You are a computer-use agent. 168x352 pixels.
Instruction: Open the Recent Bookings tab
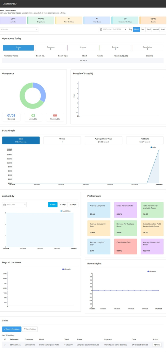pos(12,329)
